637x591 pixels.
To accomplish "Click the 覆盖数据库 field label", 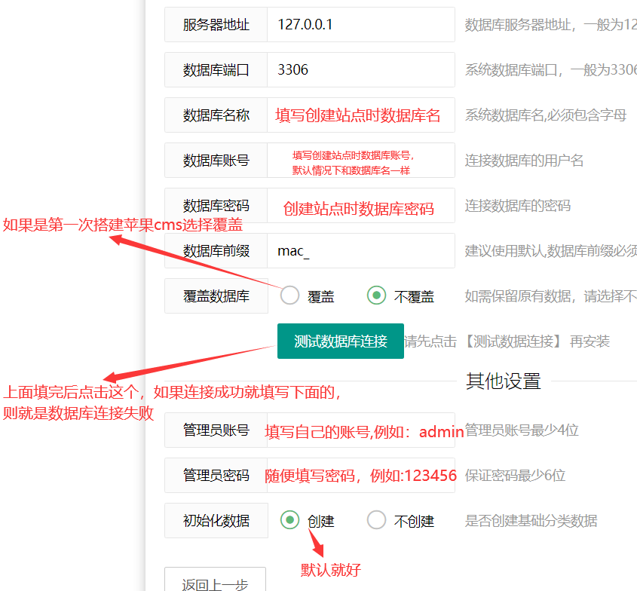I will 216,296.
